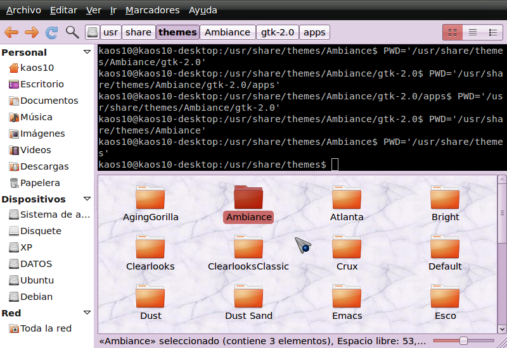Open the Archivo menu

coord(23,10)
